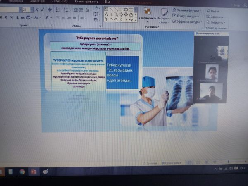
Task: Toggle strikethrough text (abc)
Action: coord(22,17)
